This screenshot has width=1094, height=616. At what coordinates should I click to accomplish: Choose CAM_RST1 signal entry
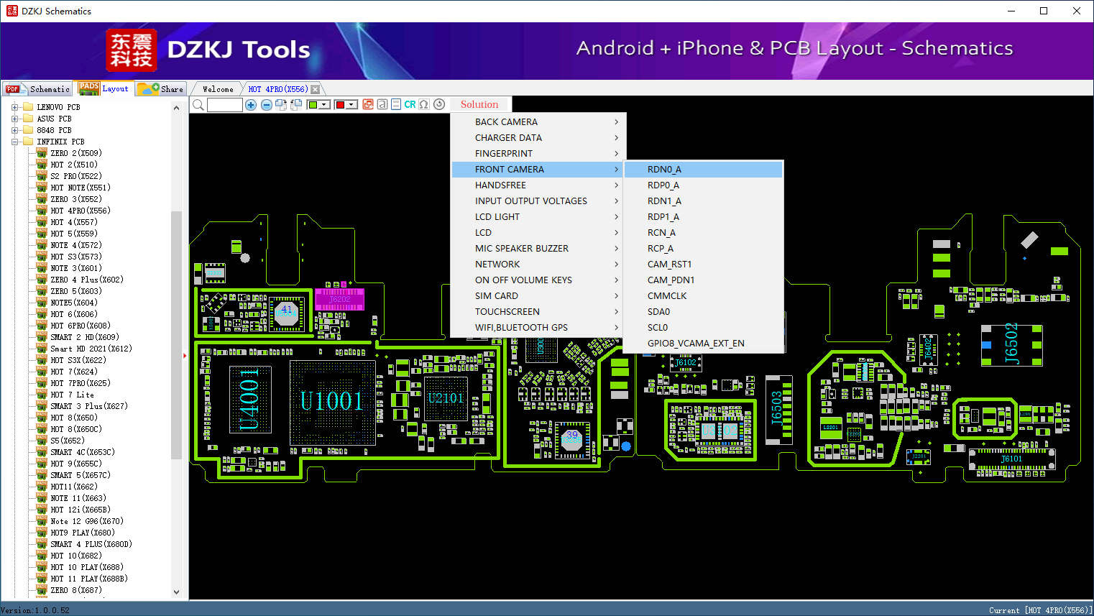point(704,264)
